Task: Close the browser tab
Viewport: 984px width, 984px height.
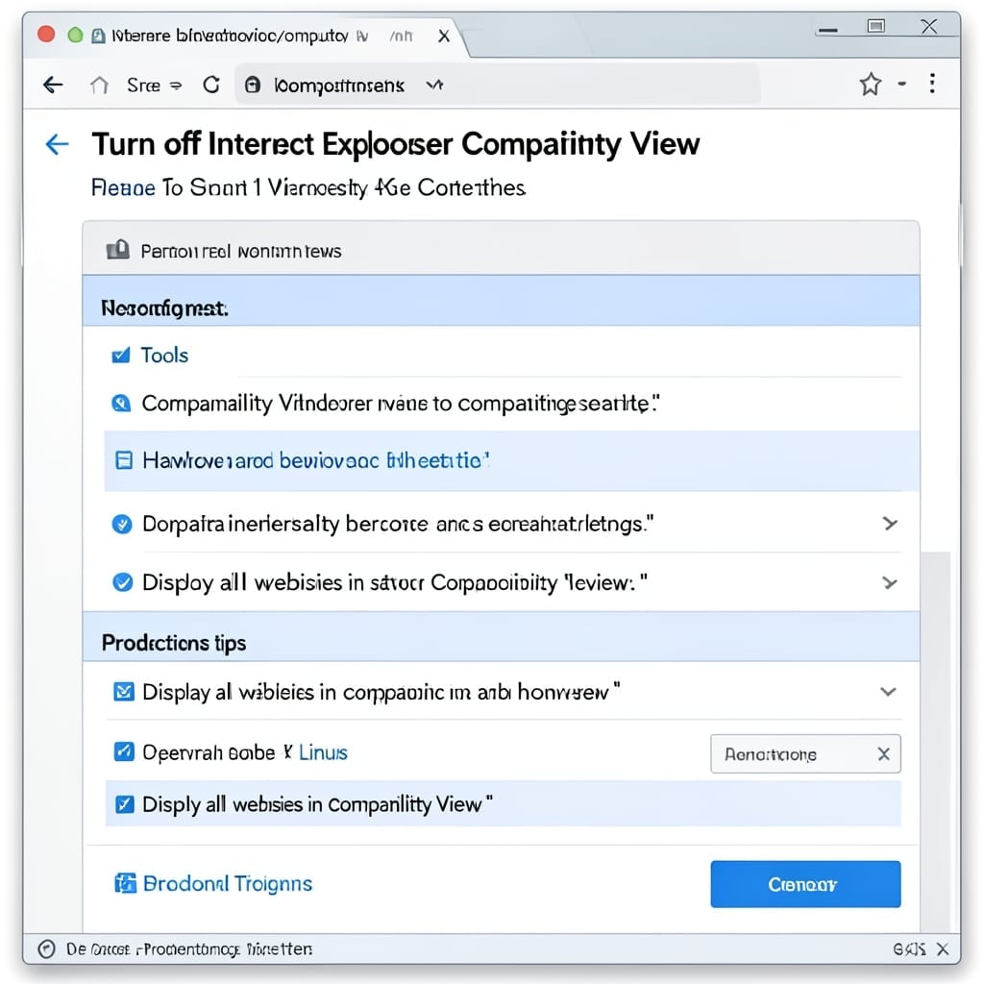Action: point(444,37)
